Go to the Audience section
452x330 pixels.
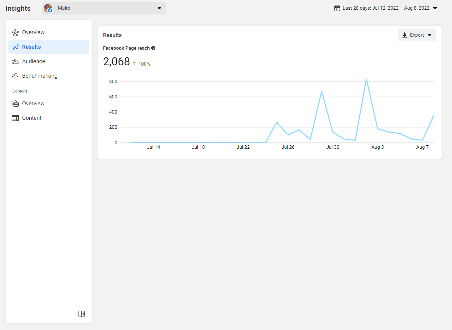point(34,61)
